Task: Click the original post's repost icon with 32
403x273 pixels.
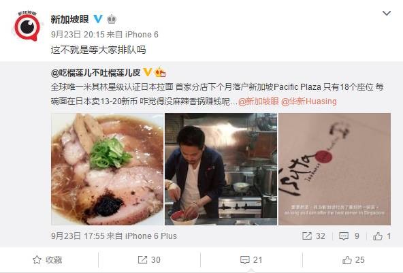Action: pos(314,236)
